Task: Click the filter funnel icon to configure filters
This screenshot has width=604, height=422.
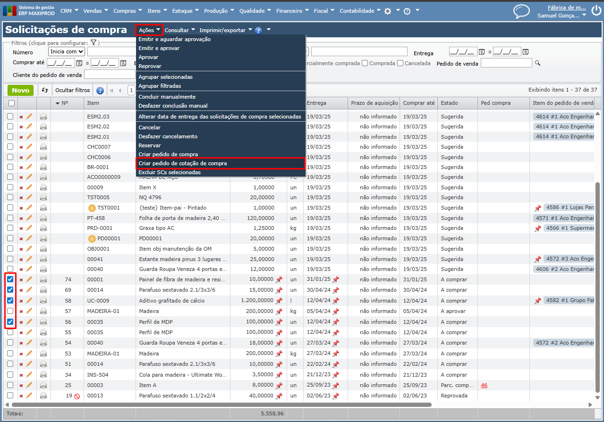Action: [x=94, y=42]
